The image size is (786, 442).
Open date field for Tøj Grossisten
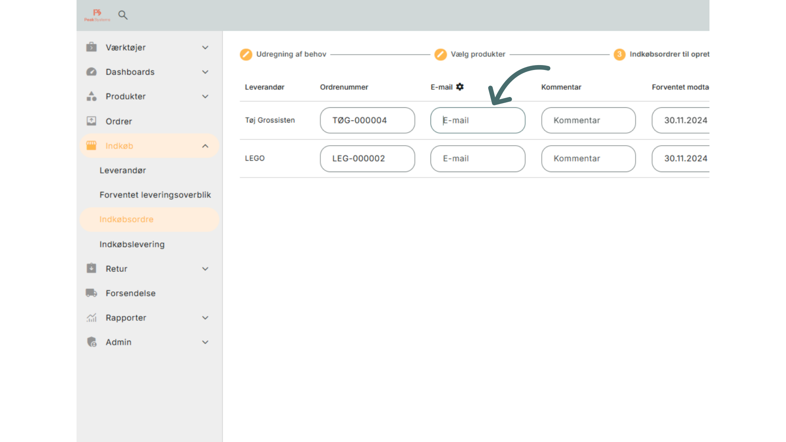pyautogui.click(x=681, y=120)
